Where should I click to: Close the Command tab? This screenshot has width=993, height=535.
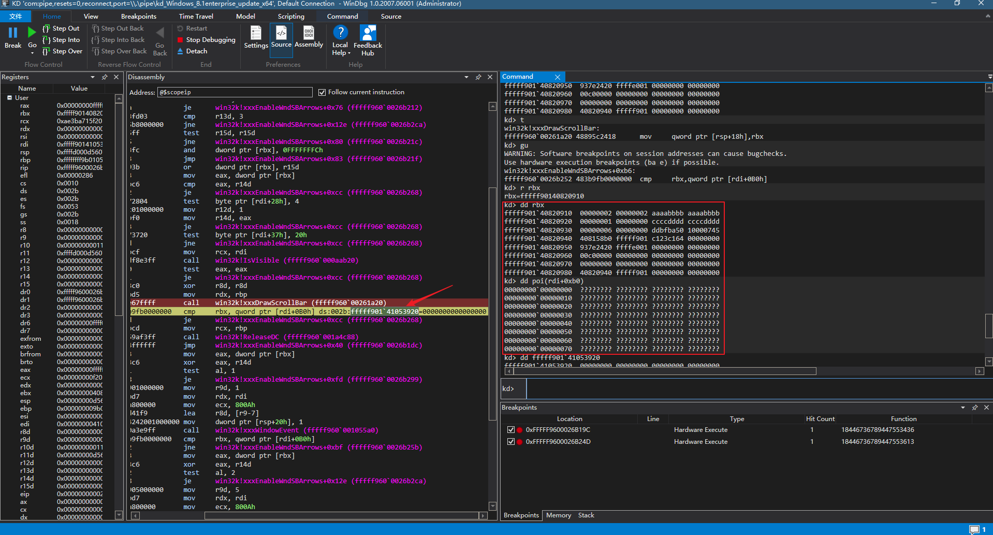pyautogui.click(x=557, y=77)
